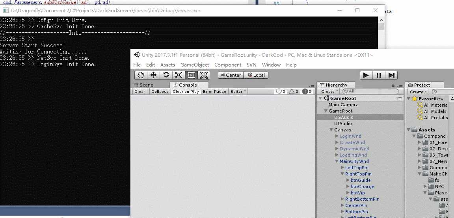Viewport: 454px width, 218px height.
Task: Open the Edit menu
Action: point(151,65)
